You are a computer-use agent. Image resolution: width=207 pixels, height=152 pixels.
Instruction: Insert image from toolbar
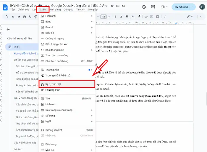tap(158, 17)
